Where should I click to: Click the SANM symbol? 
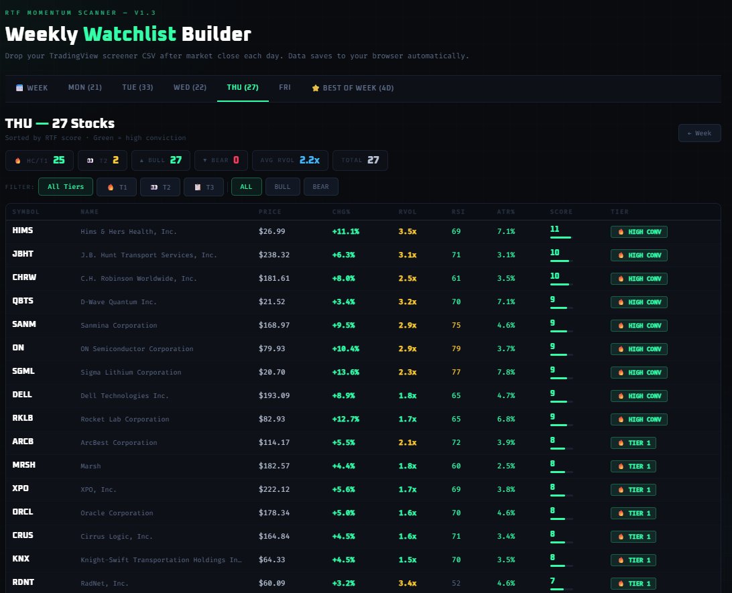tap(24, 324)
